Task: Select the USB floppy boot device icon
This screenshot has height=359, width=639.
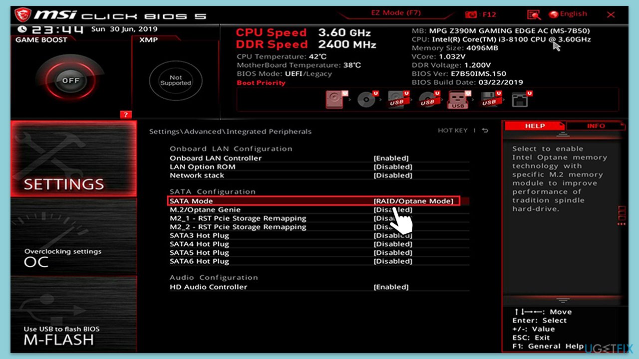Action: click(491, 99)
